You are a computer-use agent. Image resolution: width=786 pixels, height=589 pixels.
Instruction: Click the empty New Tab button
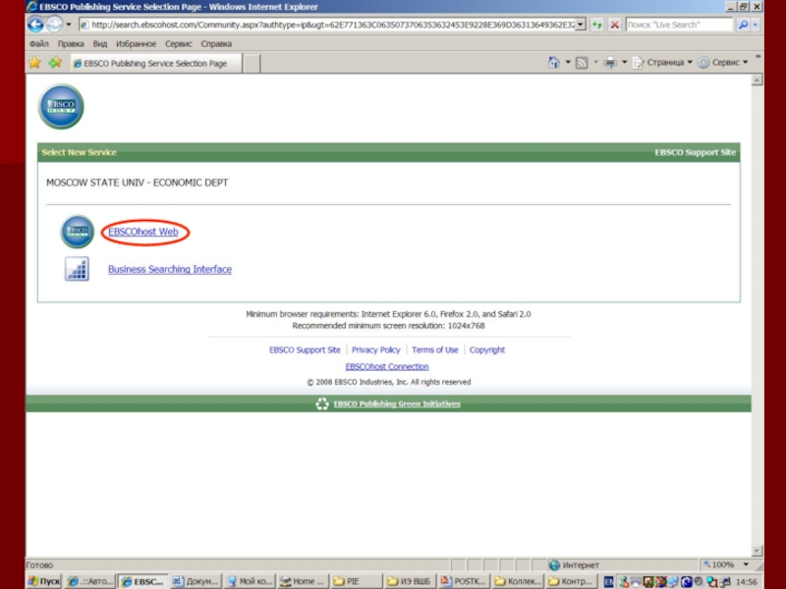pos(252,63)
